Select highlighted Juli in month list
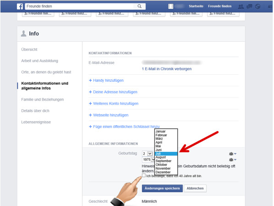The width and height of the screenshot is (274, 206). tap(166, 154)
